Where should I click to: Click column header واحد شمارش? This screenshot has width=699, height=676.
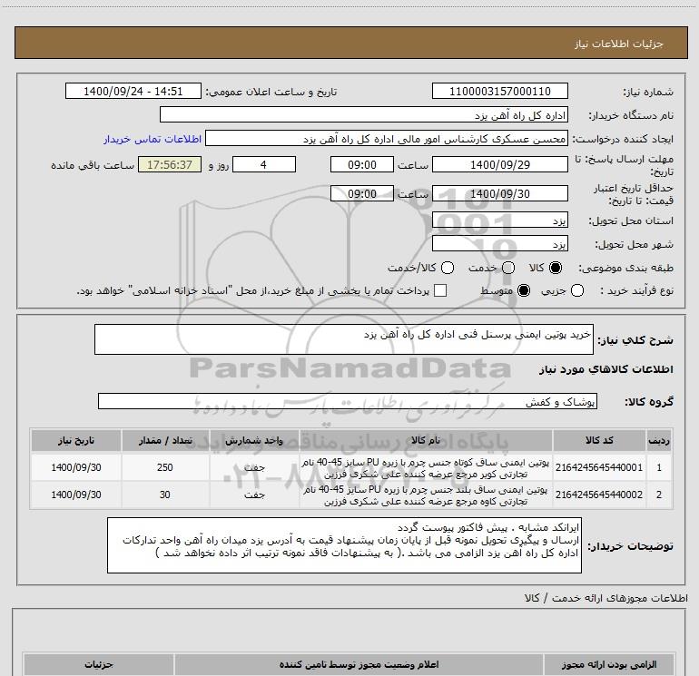coord(253,440)
